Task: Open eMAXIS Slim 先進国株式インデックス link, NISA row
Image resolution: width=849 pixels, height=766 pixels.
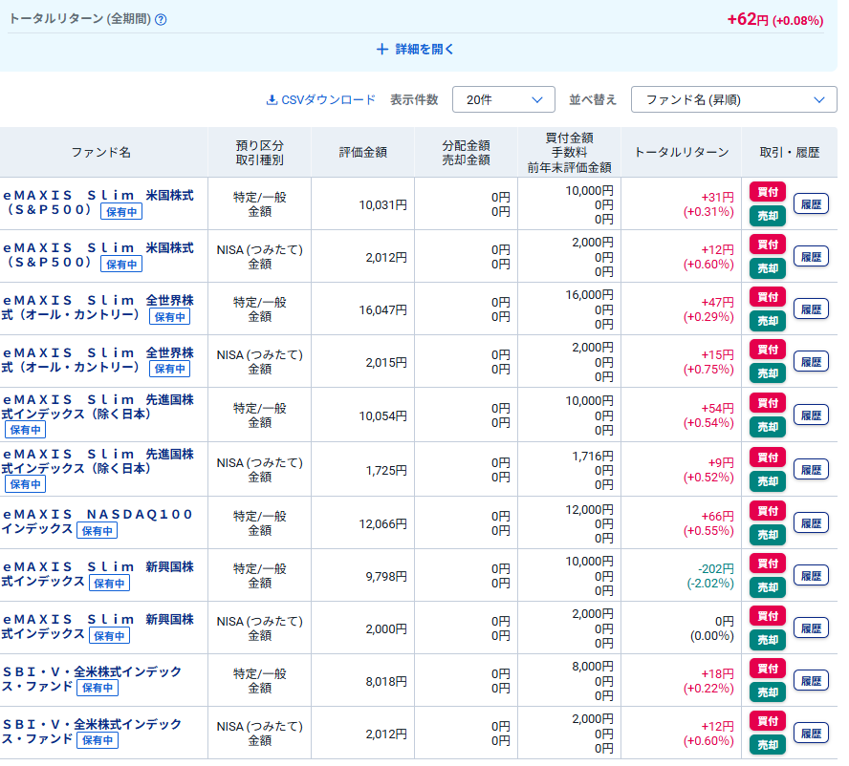Action: pos(98,461)
